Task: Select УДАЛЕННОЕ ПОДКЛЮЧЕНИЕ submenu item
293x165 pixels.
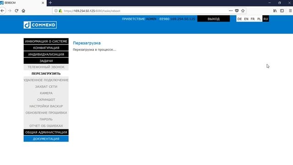Action: tap(46, 80)
